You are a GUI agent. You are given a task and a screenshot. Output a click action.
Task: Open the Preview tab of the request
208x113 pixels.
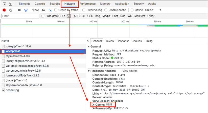(x=109, y=41)
